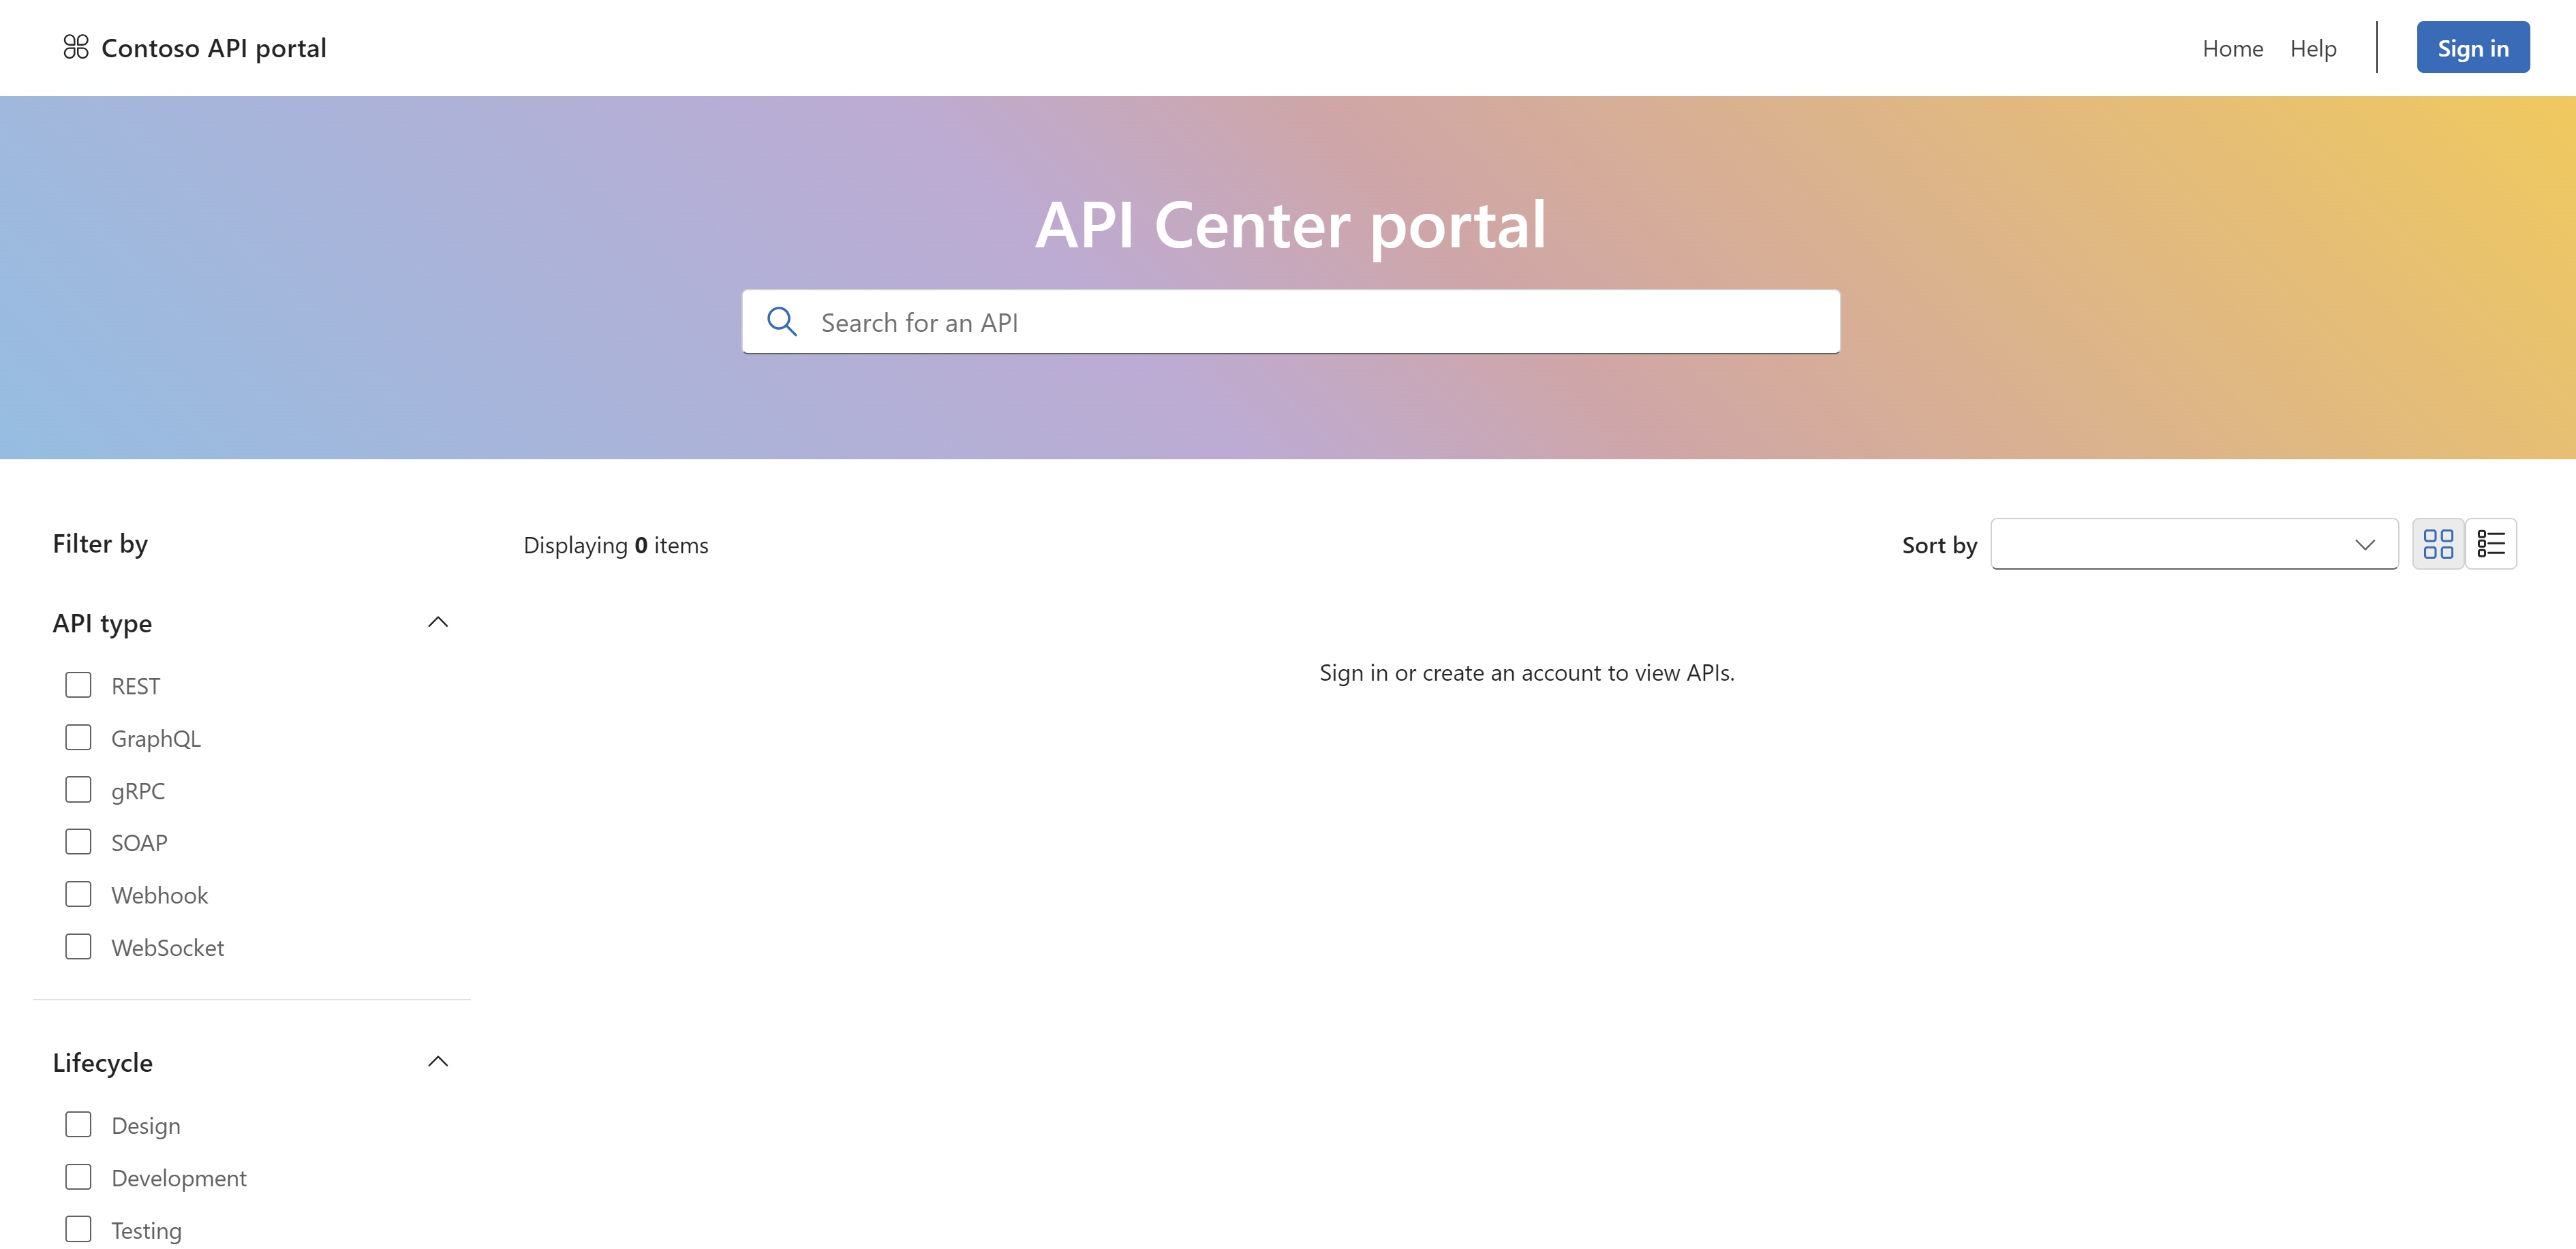Click the grid view icon

click(x=2438, y=542)
